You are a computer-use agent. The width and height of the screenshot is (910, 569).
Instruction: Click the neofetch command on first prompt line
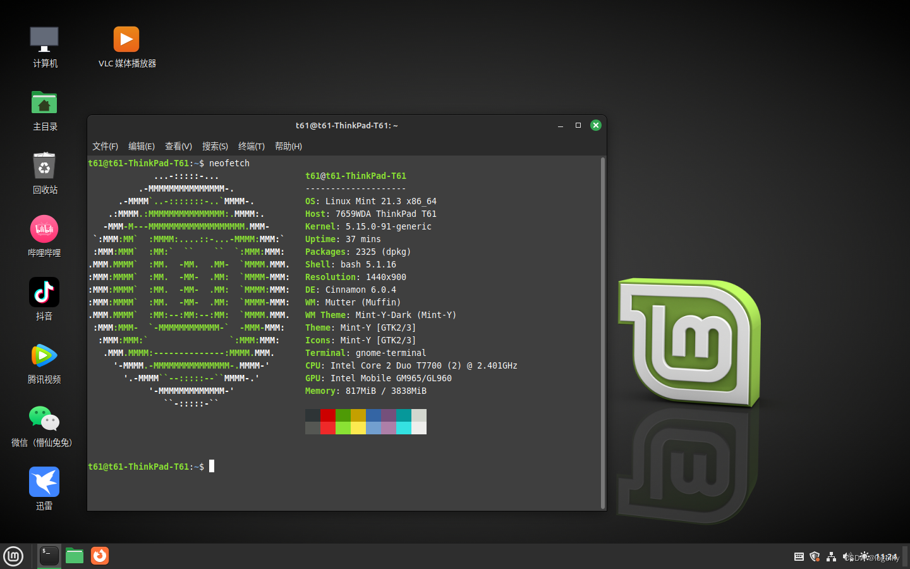229,163
